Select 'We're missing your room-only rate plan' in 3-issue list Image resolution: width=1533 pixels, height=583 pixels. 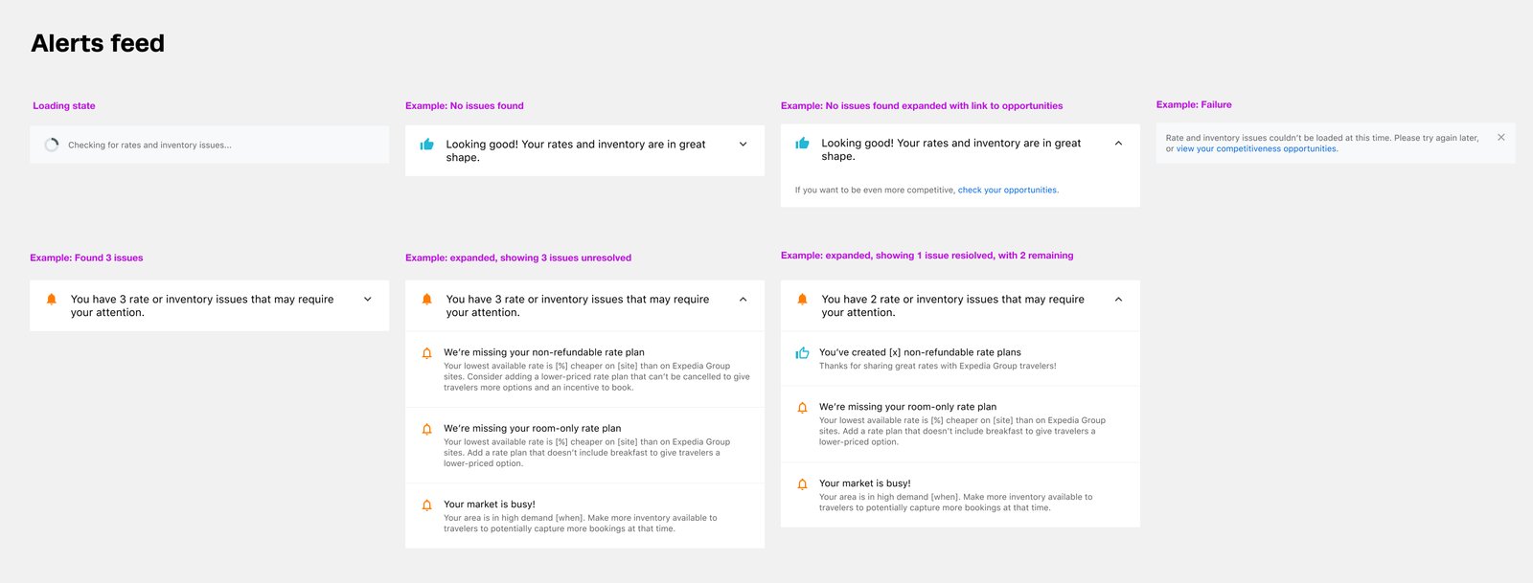[x=532, y=429]
